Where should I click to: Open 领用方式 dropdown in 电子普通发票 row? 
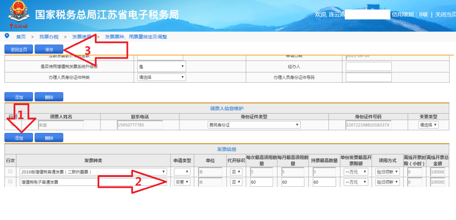387,182
